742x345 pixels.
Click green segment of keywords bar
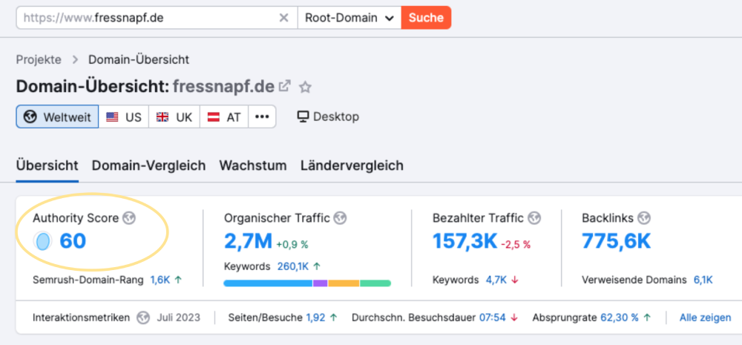coord(375,283)
